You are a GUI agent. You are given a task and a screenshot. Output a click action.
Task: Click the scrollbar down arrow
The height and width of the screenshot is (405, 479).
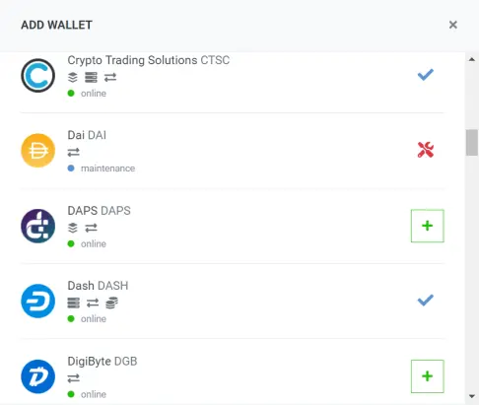[x=472, y=396]
